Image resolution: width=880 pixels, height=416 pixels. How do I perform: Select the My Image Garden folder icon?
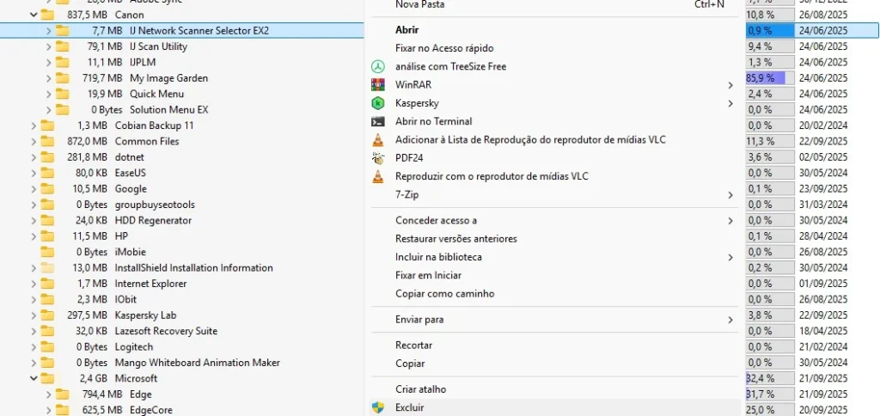pyautogui.click(x=63, y=78)
